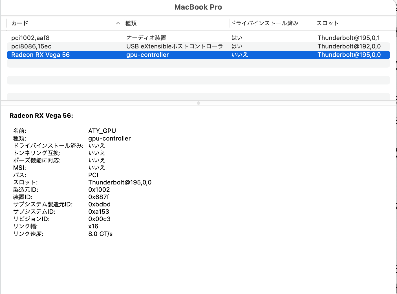Image resolution: width=397 pixels, height=294 pixels.
Task: Click Thunderbolt@192,0,0 slot cell
Action: tap(349, 46)
